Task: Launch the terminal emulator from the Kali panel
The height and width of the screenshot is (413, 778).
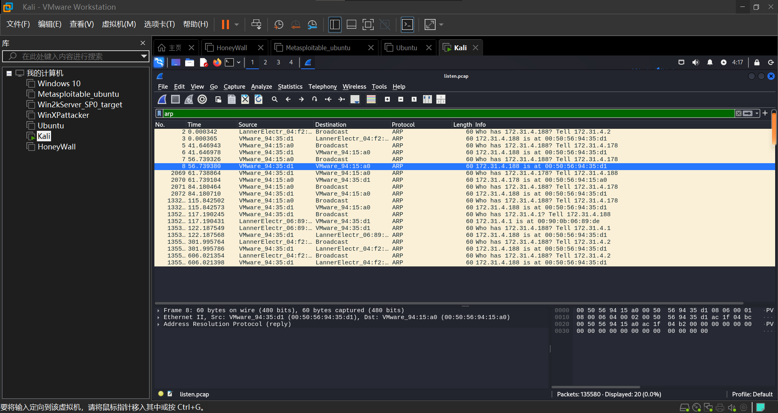Action: 230,62
